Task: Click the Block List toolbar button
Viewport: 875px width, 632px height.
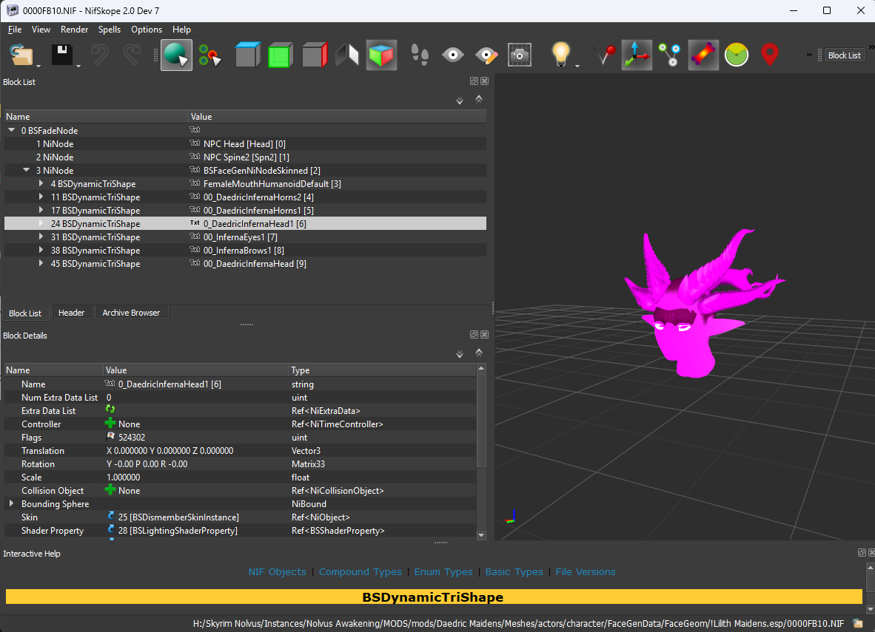Action: (x=845, y=55)
